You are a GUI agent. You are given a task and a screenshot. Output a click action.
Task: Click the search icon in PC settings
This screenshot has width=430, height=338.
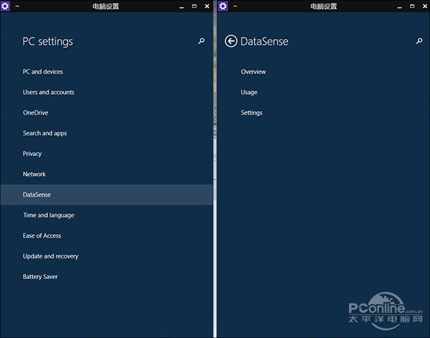(x=201, y=41)
